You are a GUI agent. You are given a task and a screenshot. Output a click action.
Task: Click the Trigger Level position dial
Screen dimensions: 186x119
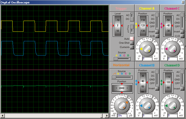click(118, 25)
